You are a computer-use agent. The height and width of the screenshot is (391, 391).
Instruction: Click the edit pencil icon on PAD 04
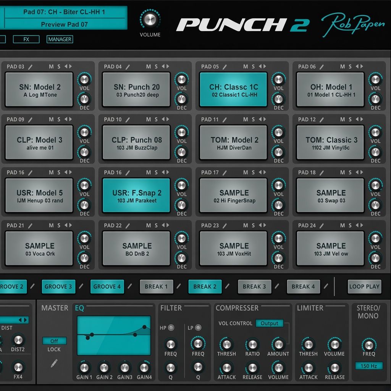128,67
